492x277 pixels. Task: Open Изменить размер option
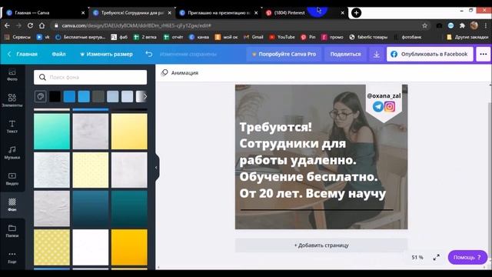point(106,54)
